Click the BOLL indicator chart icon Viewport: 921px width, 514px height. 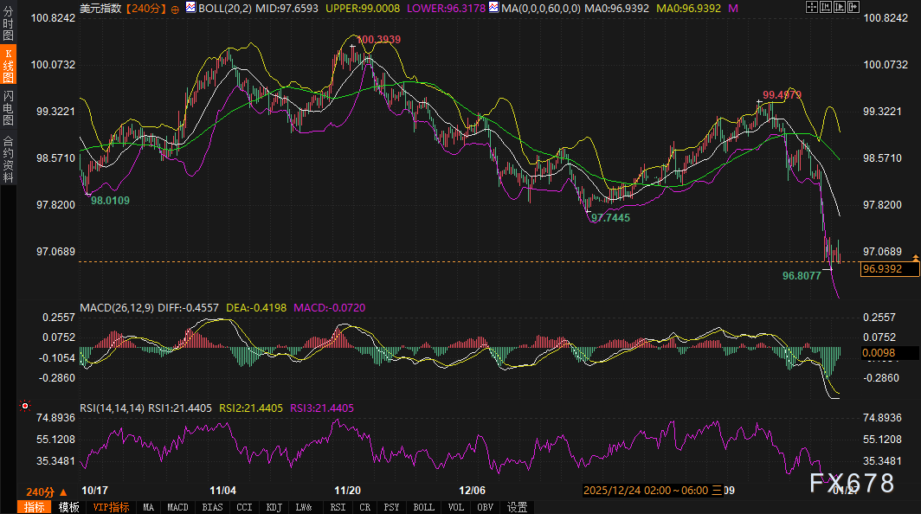click(x=190, y=8)
